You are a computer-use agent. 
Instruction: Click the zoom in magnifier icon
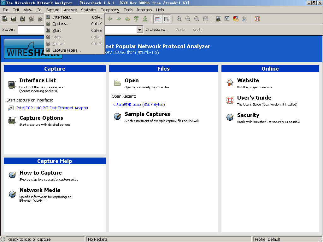click(x=179, y=19)
